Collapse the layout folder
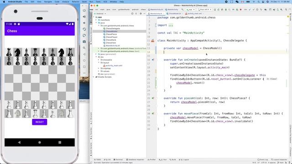This screenshot has height=164, width=292. (x=99, y=63)
